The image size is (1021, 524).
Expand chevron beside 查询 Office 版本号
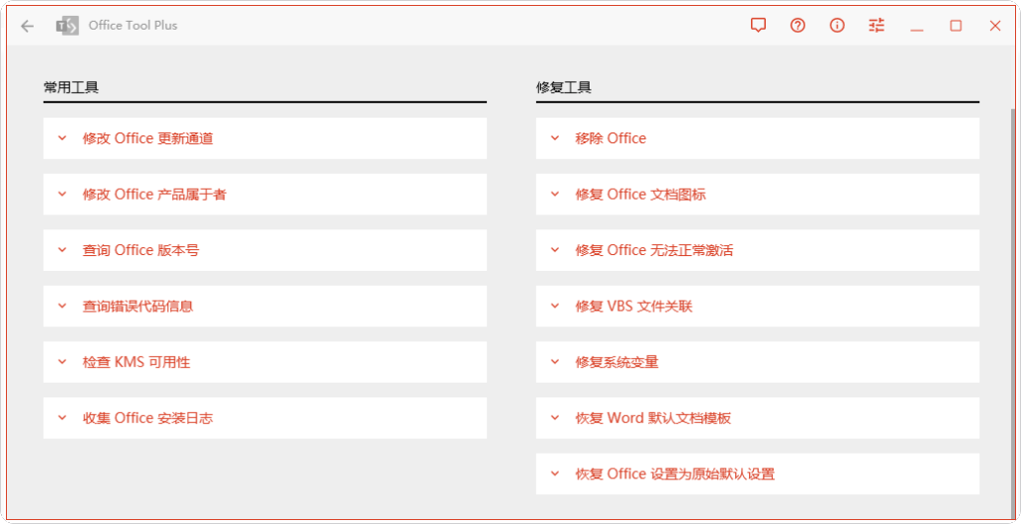[62, 250]
